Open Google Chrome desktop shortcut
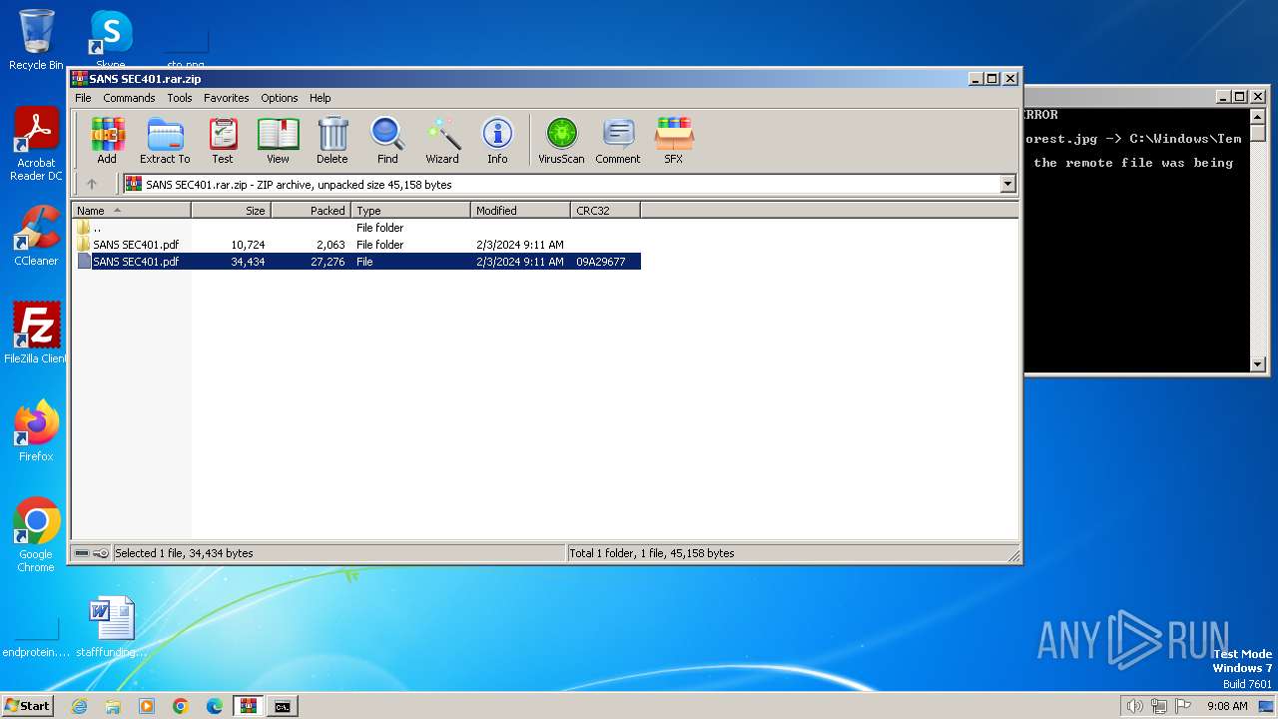 pyautogui.click(x=36, y=535)
